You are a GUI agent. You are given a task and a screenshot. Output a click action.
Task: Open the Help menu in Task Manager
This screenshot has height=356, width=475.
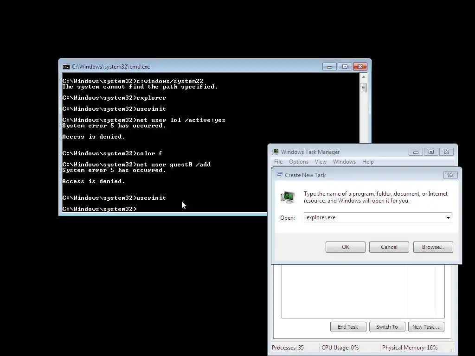[368, 162]
